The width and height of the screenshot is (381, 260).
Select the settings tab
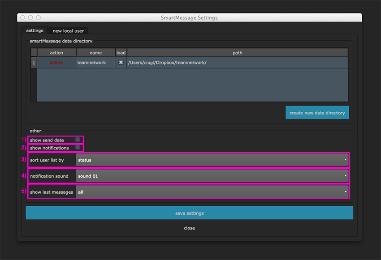[35, 31]
